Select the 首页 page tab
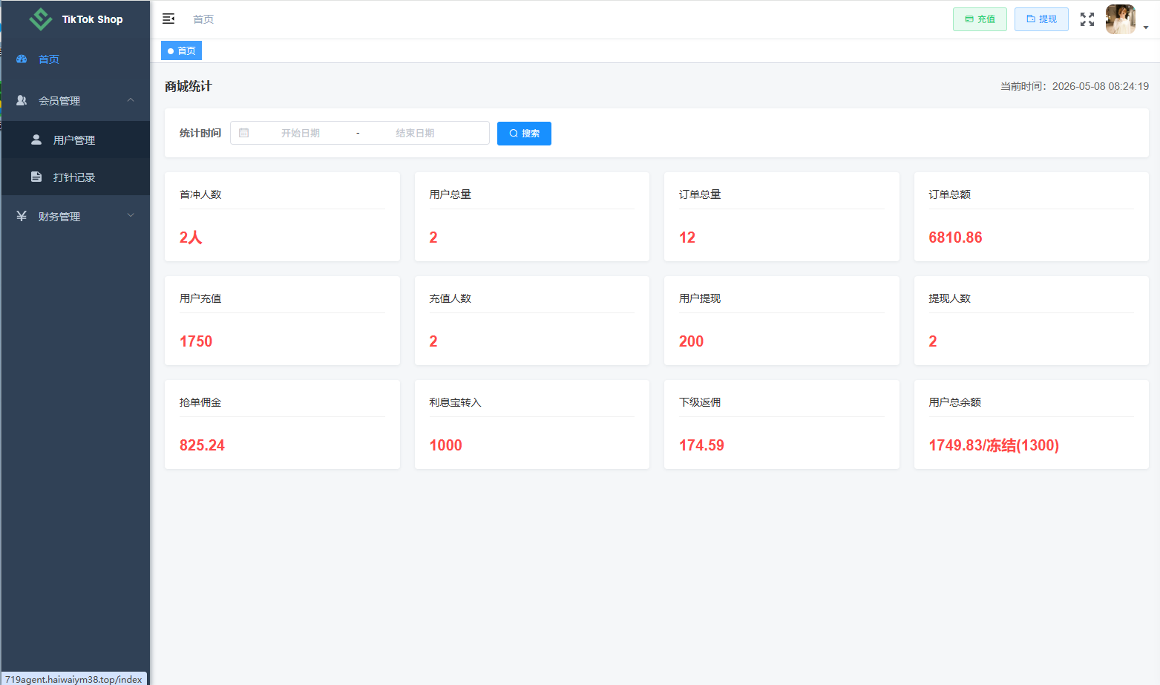1160x685 pixels. (x=181, y=50)
